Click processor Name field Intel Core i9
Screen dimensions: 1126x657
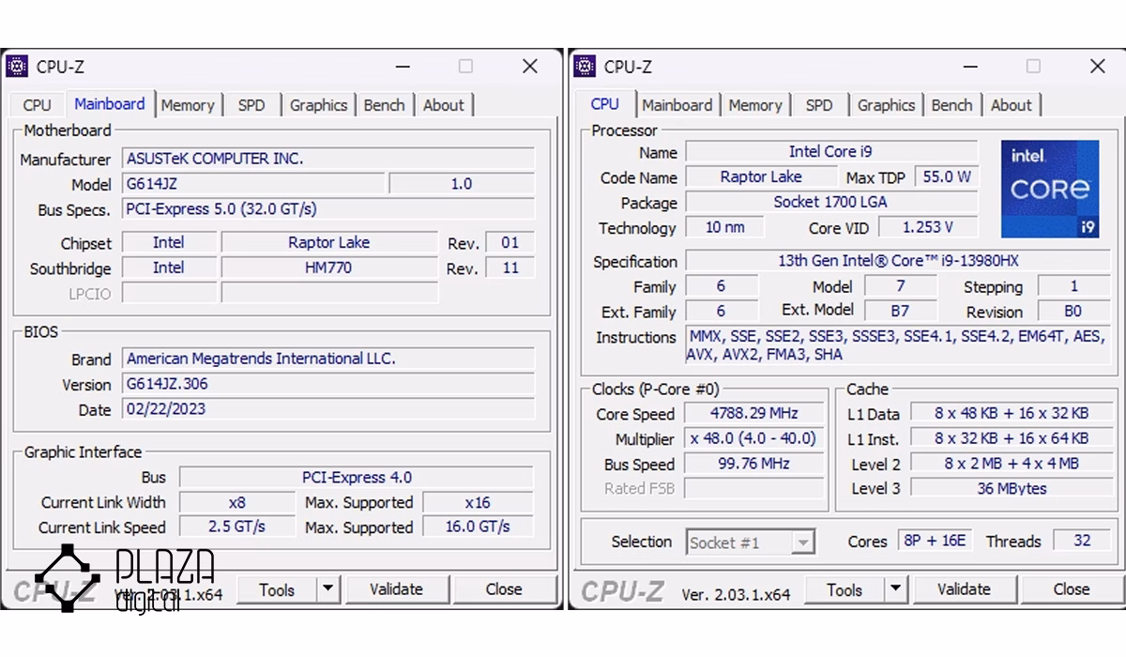click(831, 151)
